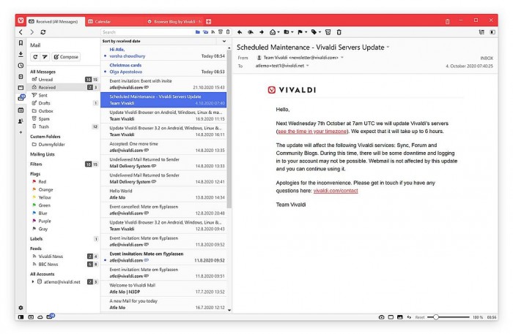The image size is (513, 334).
Task: Expand the atlemo@vivaldi.net account tree
Action: (x=32, y=281)
